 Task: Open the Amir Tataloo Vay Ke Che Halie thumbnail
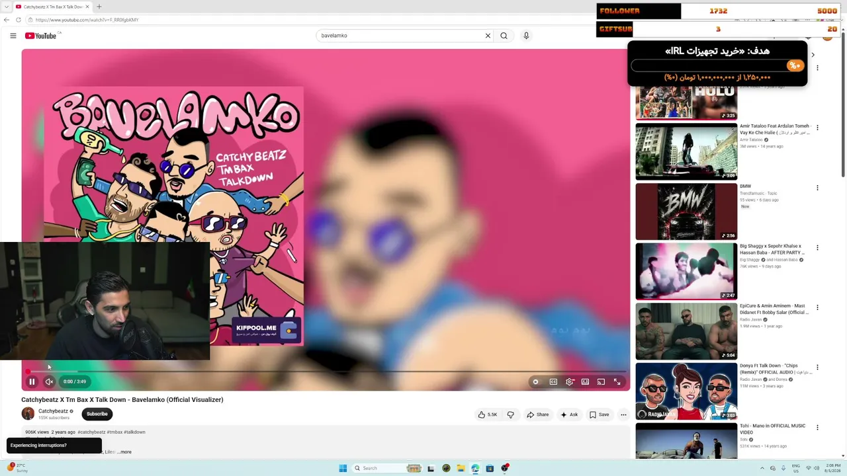click(686, 151)
